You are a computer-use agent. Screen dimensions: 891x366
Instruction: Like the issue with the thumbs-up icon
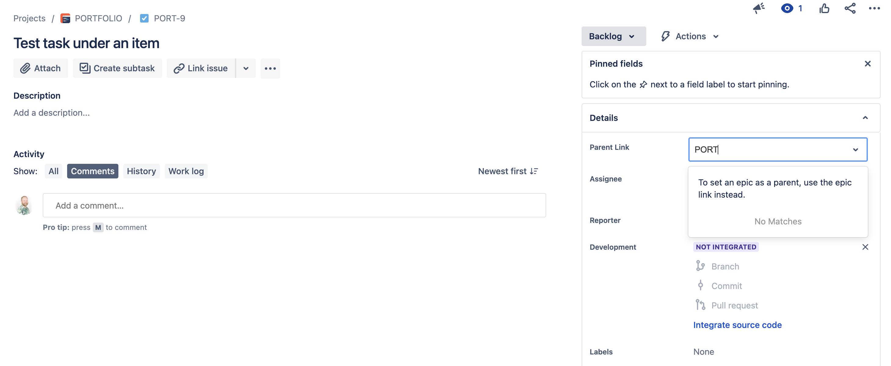(825, 8)
